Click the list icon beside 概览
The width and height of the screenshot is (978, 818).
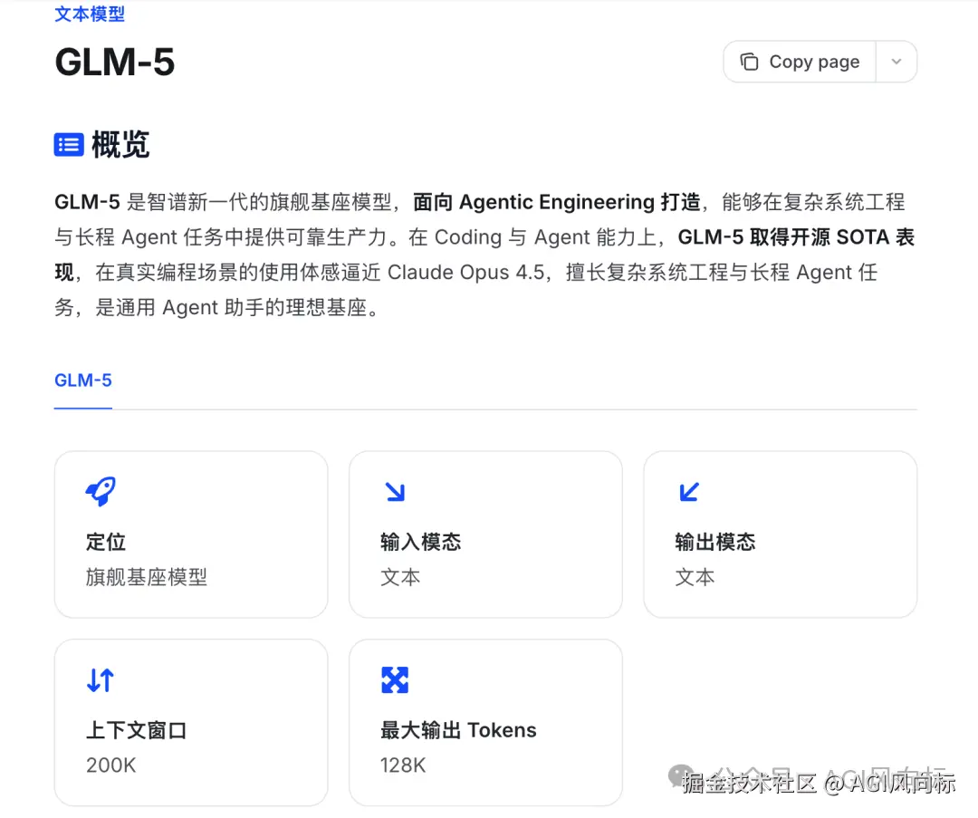coord(69,145)
